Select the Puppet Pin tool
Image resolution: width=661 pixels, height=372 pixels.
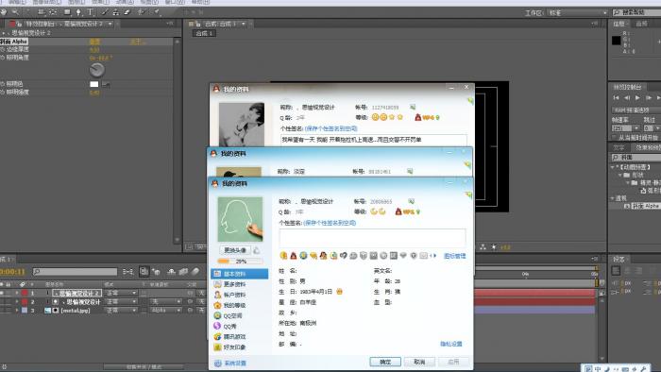pyautogui.click(x=157, y=12)
